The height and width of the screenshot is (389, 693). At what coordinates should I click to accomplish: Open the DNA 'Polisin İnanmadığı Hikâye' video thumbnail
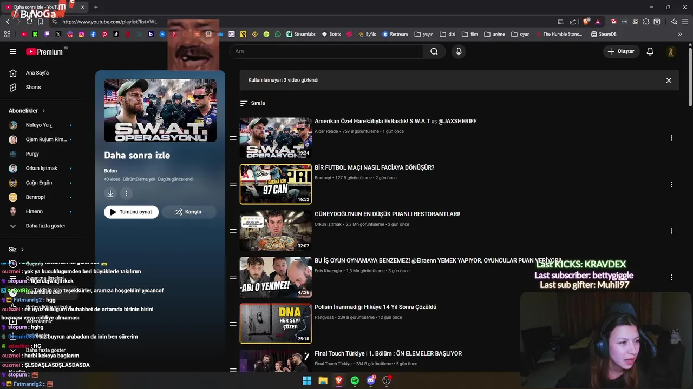tap(276, 324)
